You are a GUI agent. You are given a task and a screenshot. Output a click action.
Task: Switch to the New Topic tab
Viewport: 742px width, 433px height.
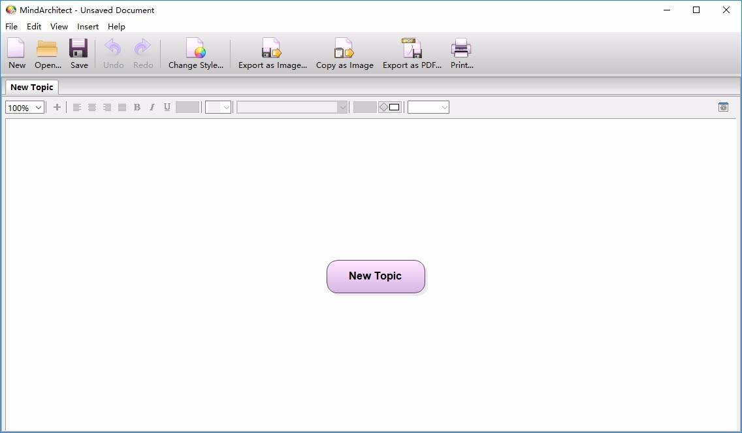tap(32, 87)
